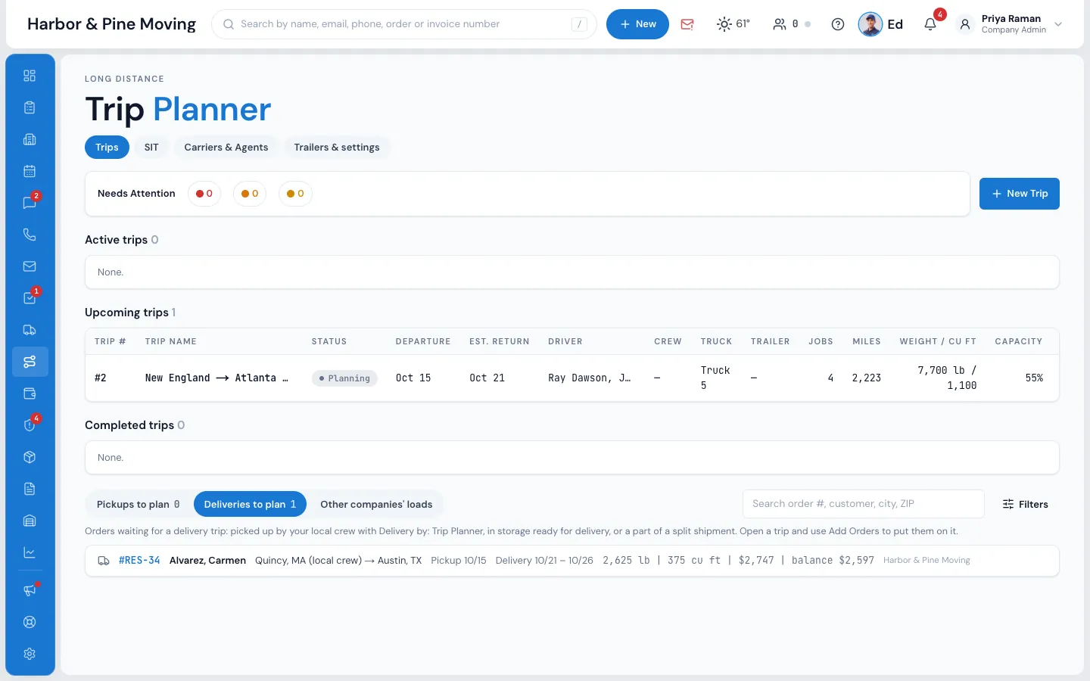Open the dashboard grid icon in sidebar
Screen dimensions: 1090x681
point(30,76)
